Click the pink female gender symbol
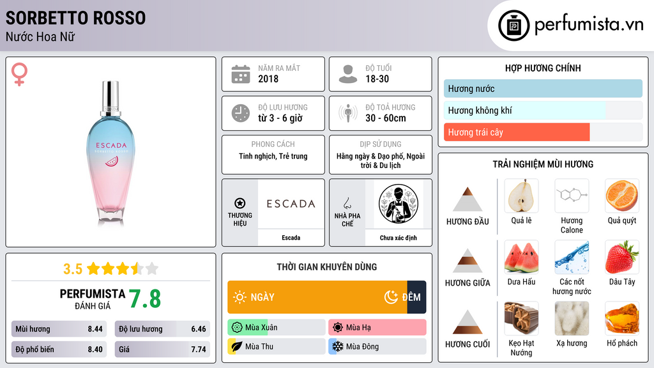Viewport: 654px width, 368px height. (19, 74)
